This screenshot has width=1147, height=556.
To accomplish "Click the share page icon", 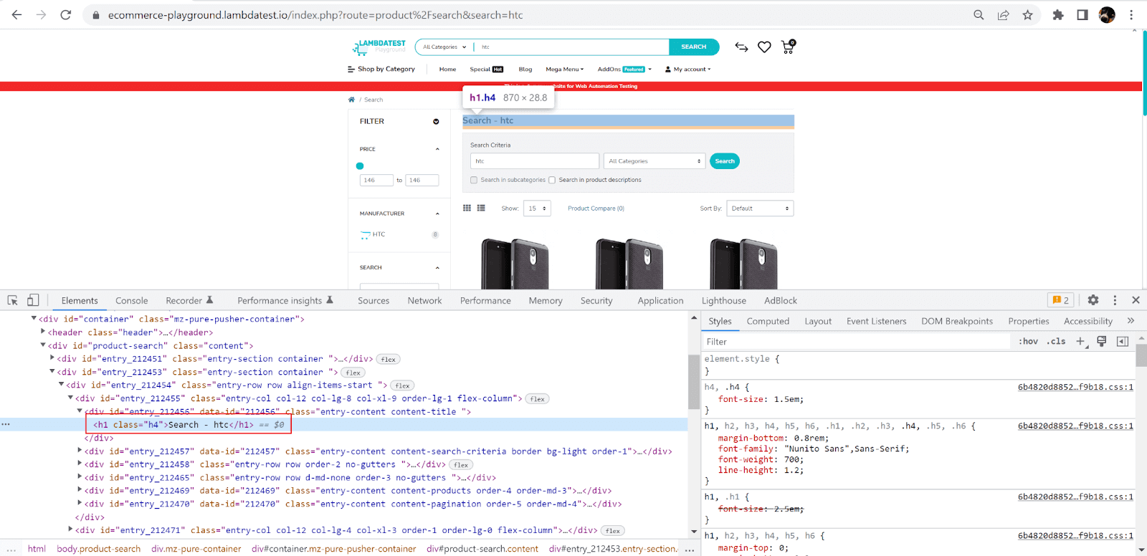I will coord(1003,14).
